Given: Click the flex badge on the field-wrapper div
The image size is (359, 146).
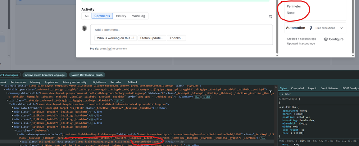Looking at the screenshot, I should 262,138.
